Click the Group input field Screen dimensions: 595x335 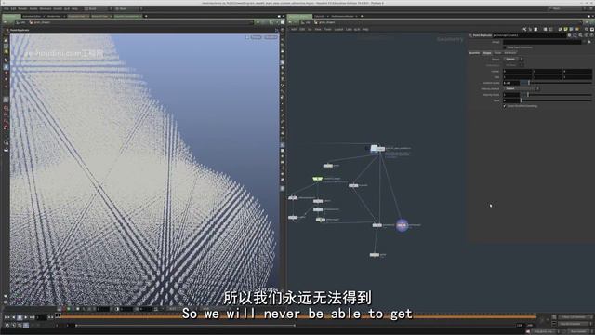point(543,42)
